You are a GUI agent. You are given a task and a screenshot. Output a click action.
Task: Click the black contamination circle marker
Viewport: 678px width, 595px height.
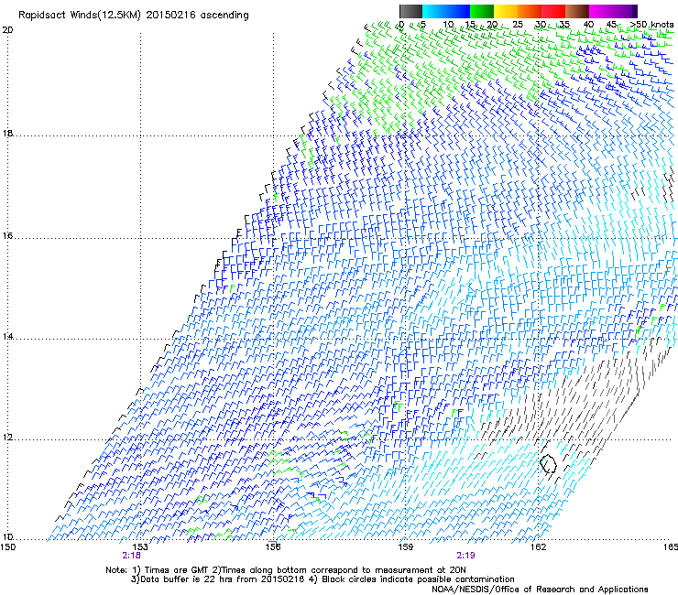pos(548,463)
